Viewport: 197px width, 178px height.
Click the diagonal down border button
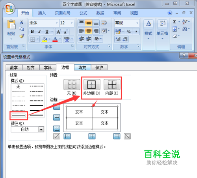pyautogui.click(x=127, y=136)
